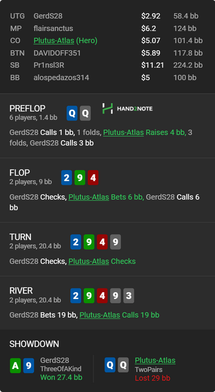Click the red 4 card on the flop
The width and height of the screenshot is (215, 392).
pyautogui.click(x=93, y=178)
